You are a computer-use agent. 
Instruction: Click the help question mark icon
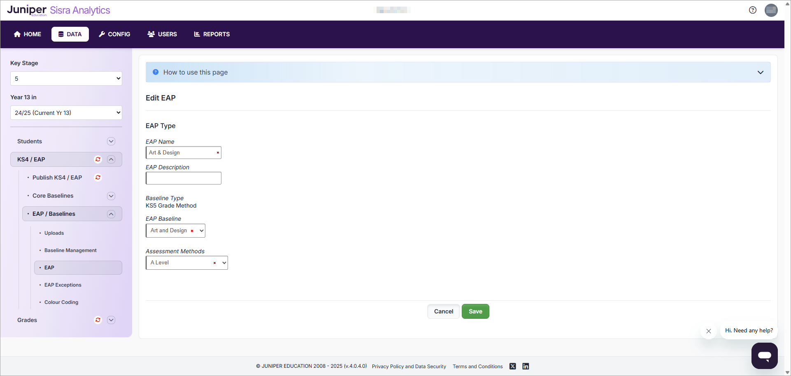752,10
